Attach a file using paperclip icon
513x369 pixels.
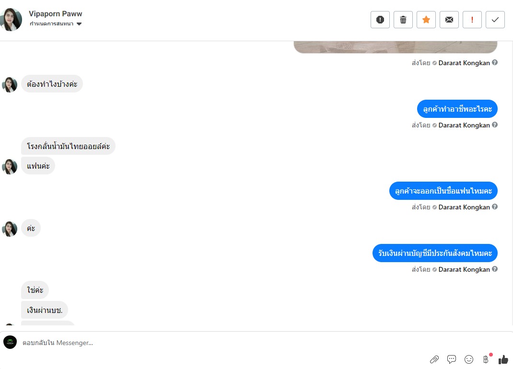pos(434,359)
